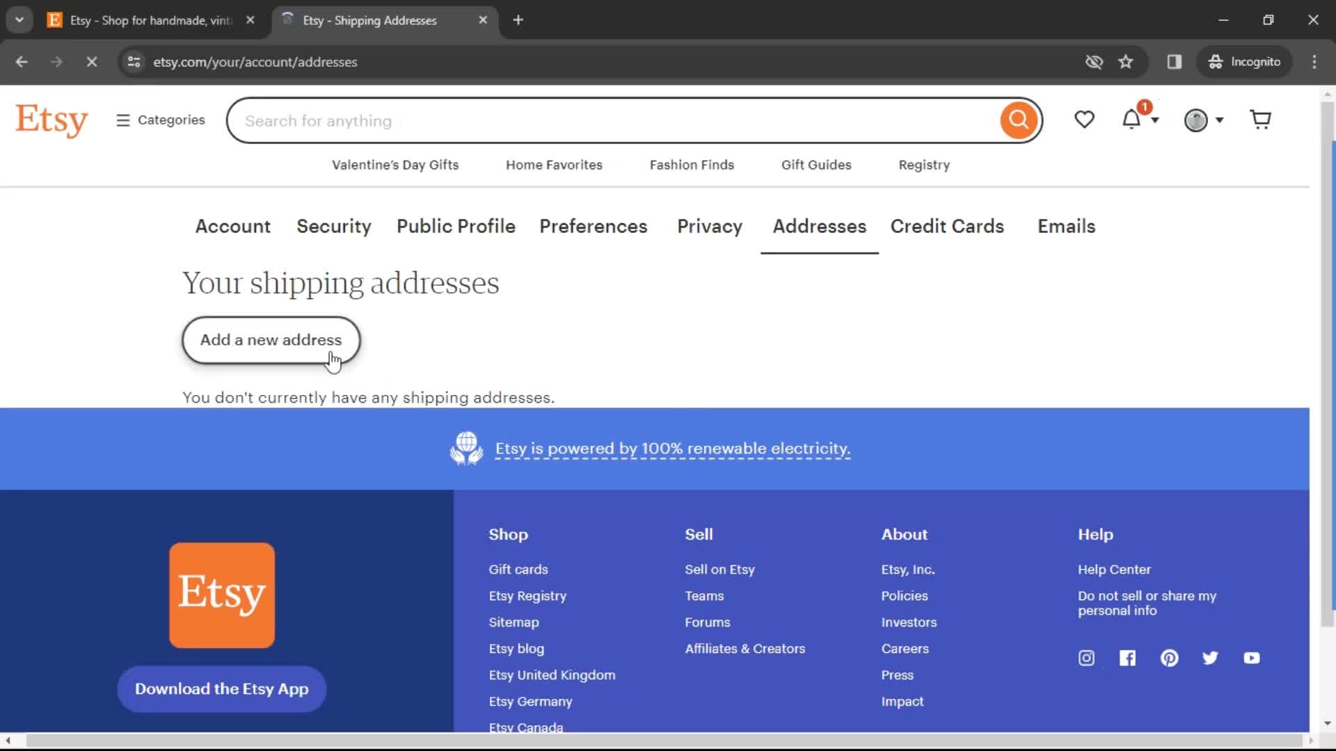The height and width of the screenshot is (751, 1336).
Task: View shopping cart icon
Action: [x=1261, y=119]
